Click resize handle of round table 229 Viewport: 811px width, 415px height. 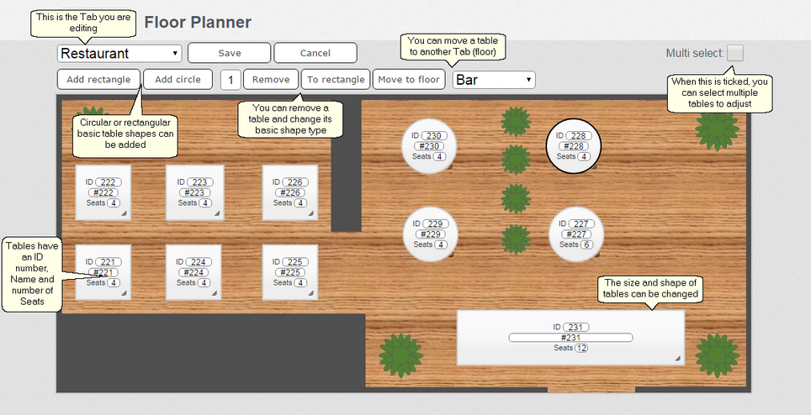[452, 255]
